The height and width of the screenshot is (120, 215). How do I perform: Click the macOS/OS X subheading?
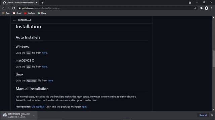coord(25,61)
